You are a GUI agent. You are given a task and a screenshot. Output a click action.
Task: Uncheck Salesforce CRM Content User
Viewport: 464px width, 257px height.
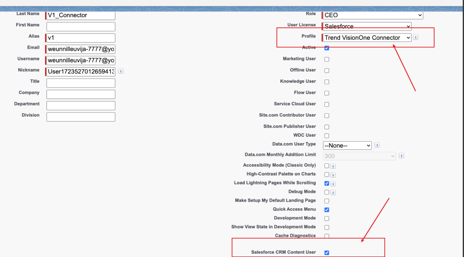pyautogui.click(x=327, y=252)
